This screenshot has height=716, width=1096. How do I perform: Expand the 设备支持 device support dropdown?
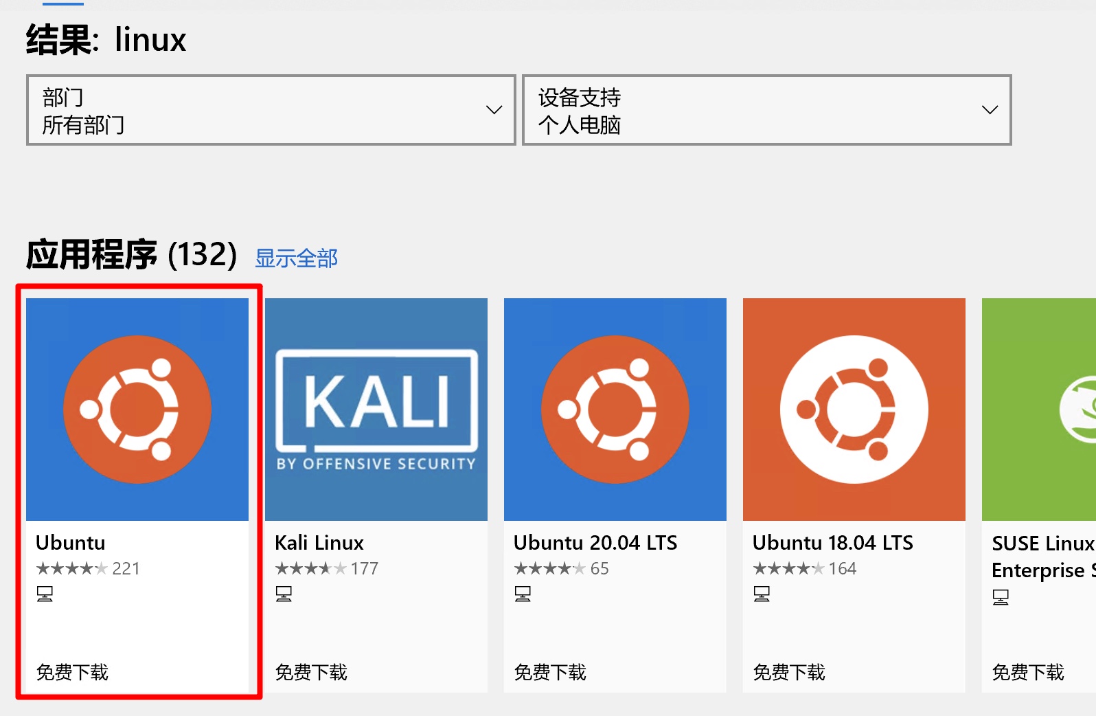(x=766, y=110)
